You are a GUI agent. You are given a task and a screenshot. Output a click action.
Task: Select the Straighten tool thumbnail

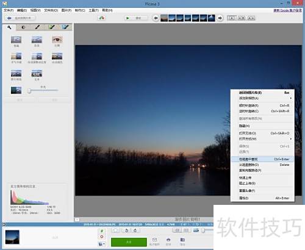pyautogui.click(x=37, y=40)
